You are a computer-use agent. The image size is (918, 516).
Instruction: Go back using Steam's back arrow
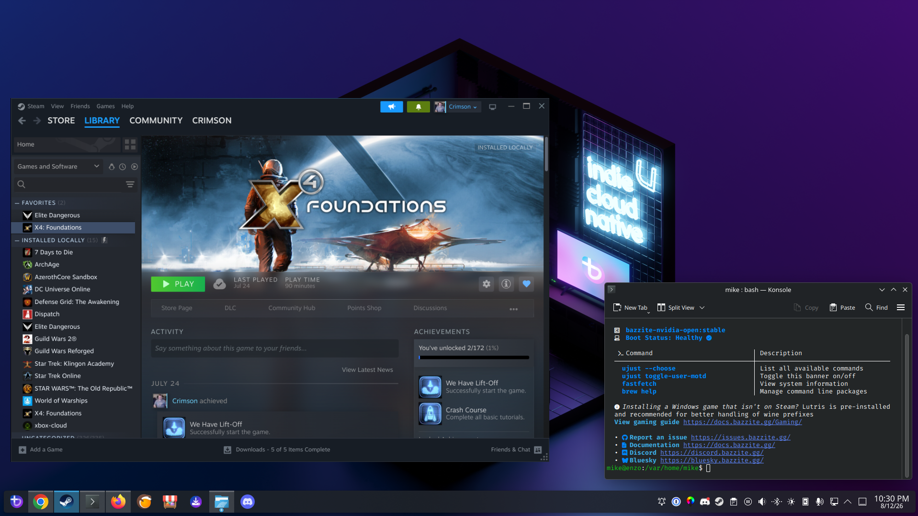pyautogui.click(x=22, y=121)
